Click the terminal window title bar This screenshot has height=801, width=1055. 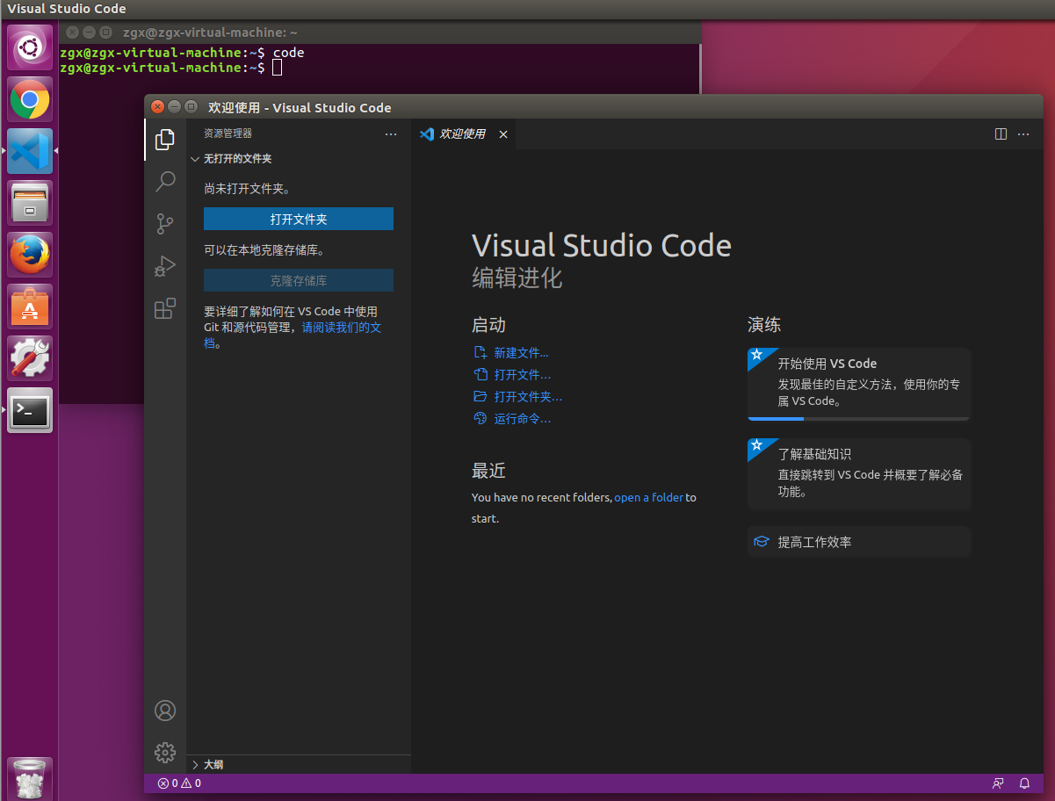coord(379,32)
